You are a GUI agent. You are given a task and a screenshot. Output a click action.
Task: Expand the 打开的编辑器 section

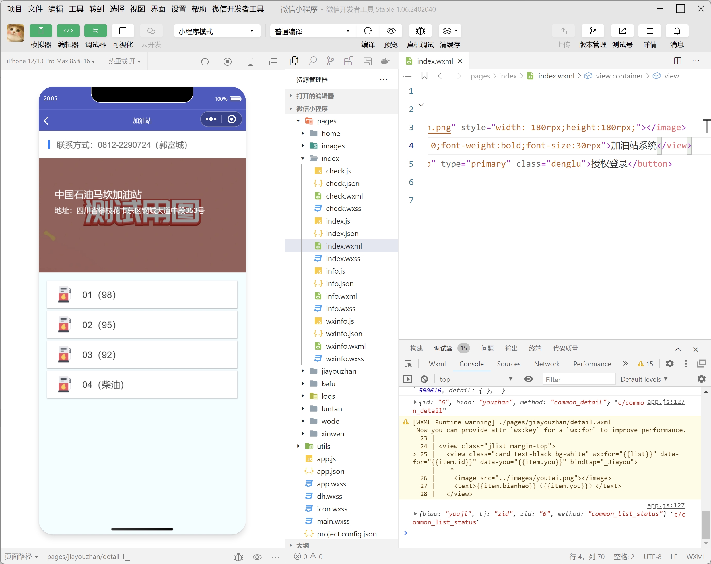342,96
